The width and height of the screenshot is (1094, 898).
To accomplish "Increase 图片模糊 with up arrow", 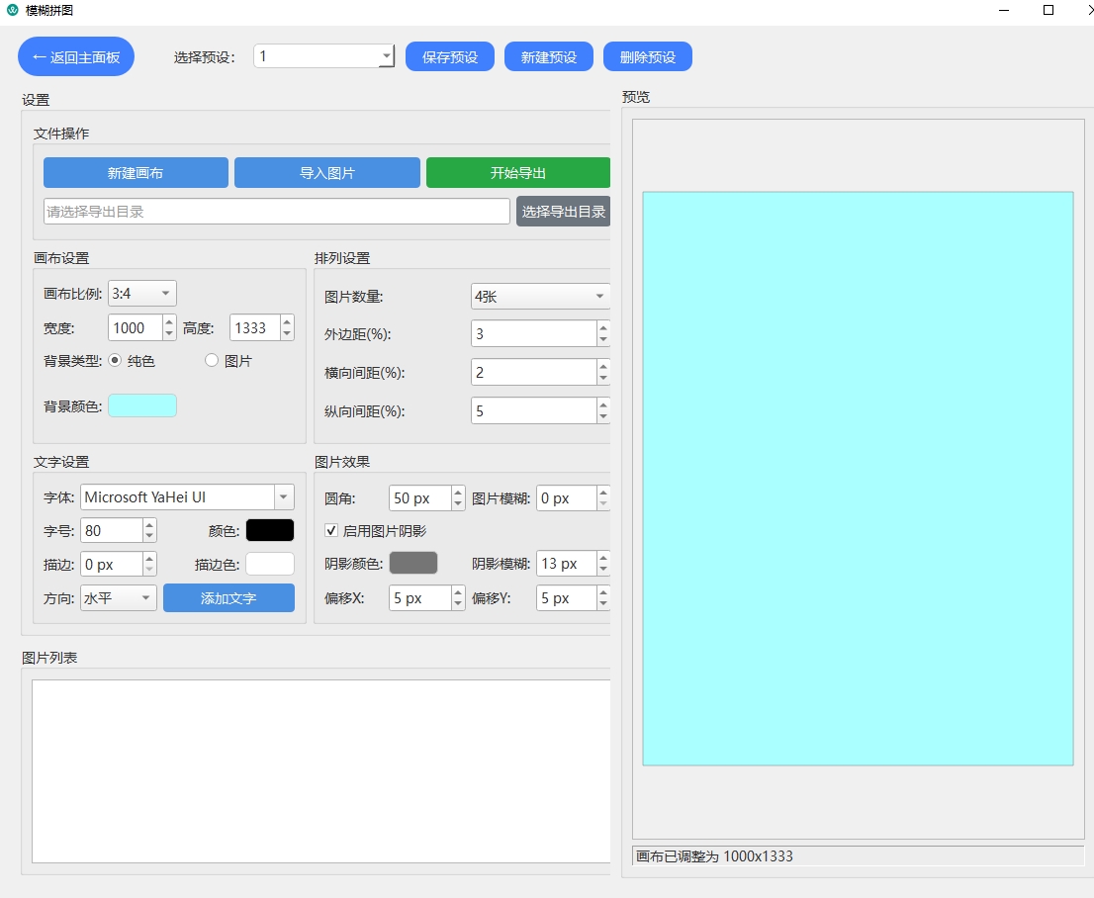I will click(x=603, y=492).
